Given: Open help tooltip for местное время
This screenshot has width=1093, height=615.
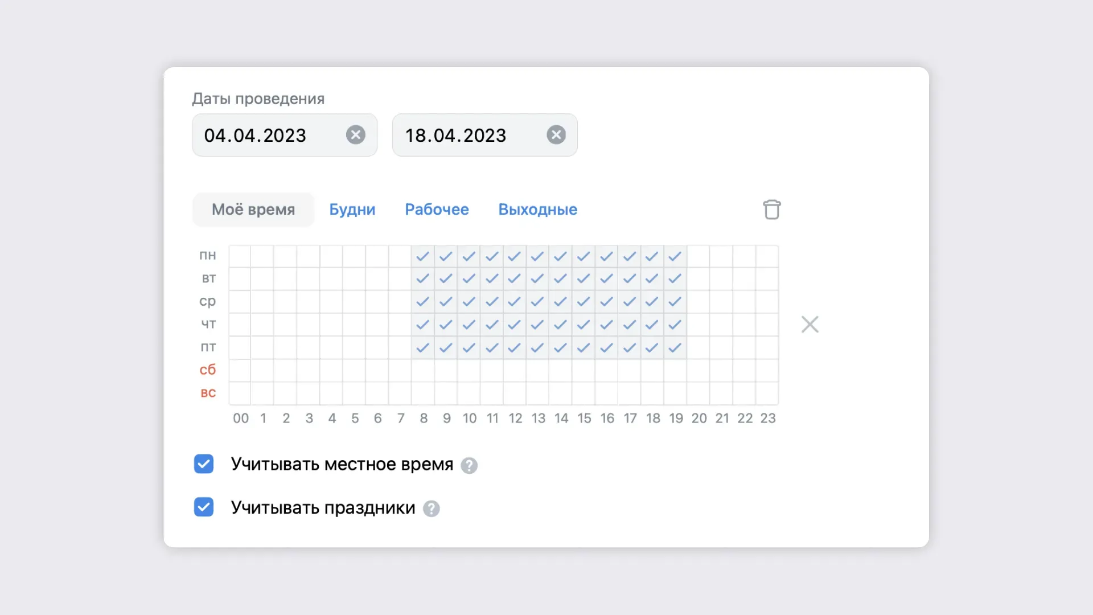Looking at the screenshot, I should tap(469, 465).
